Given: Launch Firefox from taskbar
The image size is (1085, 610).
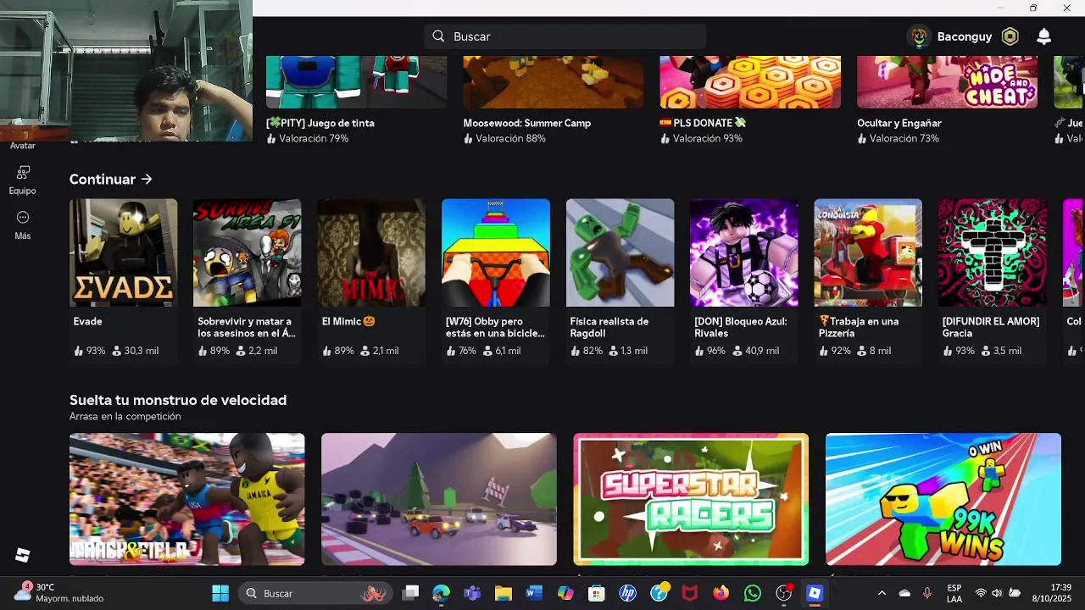Looking at the screenshot, I should click(721, 593).
